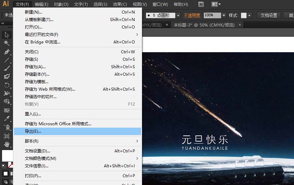Choose 存储为模板... menu entry
Image resolution: width=294 pixels, height=185 pixels.
coord(77,82)
